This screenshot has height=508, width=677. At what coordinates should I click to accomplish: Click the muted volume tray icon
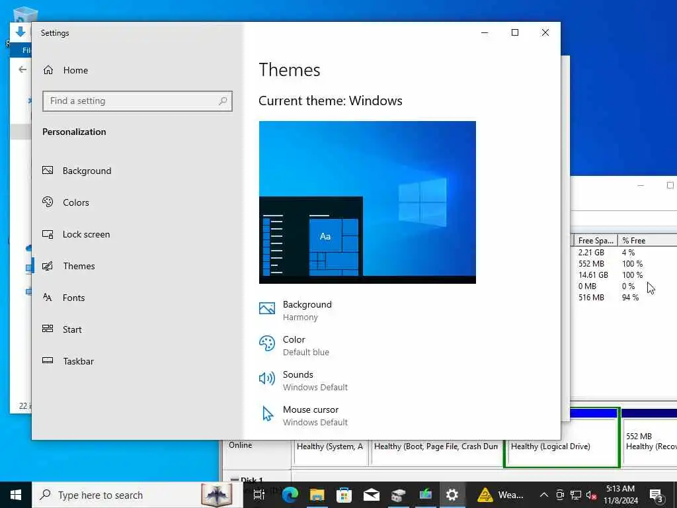(591, 495)
